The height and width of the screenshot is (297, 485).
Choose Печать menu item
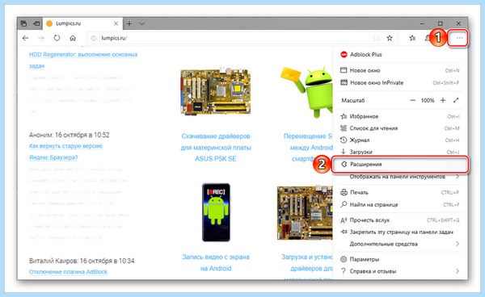[400, 192]
